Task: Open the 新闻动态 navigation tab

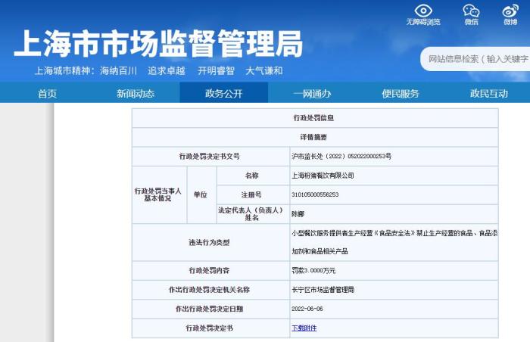Action: [135, 94]
